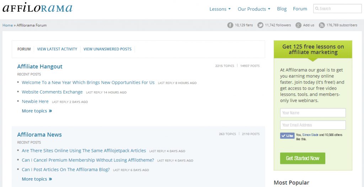Switch to View Unanswered Posts tab

(x=107, y=49)
